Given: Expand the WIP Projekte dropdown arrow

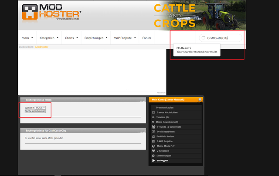Looking at the screenshot, I should (x=135, y=38).
